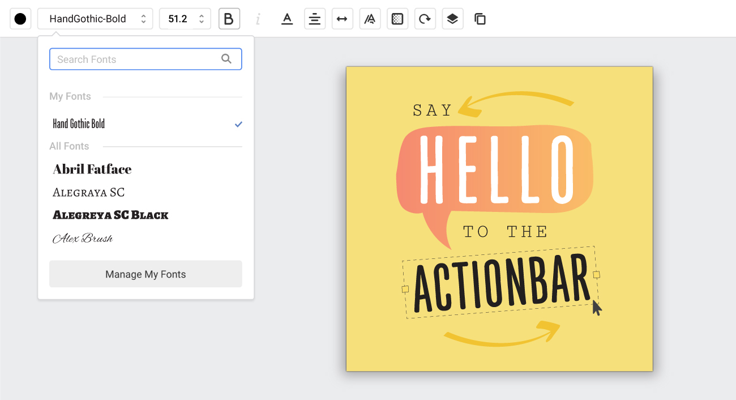This screenshot has height=400, width=736.
Task: Click the letter spacing arrows icon
Action: pos(342,19)
